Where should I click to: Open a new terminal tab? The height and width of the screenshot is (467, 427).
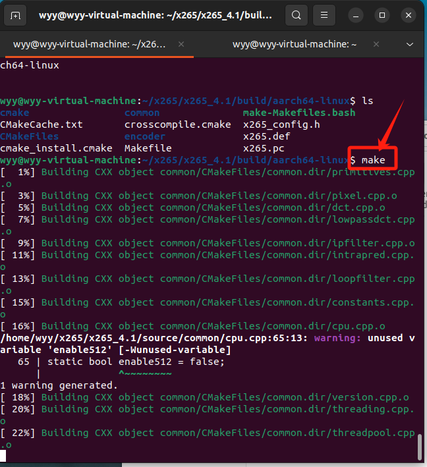16,15
